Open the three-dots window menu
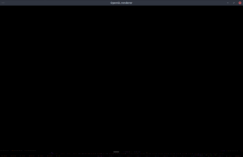Screen dimensions: 243x157 point(3,3)
